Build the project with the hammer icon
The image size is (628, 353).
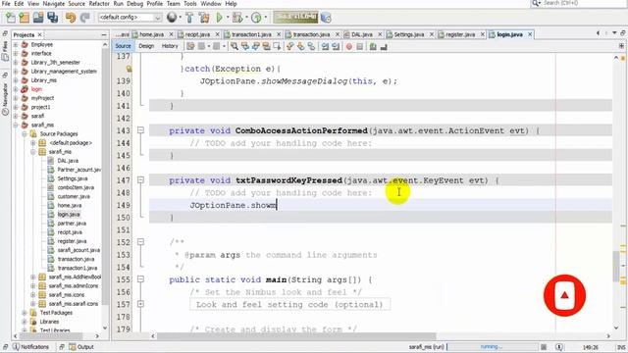[189, 18]
